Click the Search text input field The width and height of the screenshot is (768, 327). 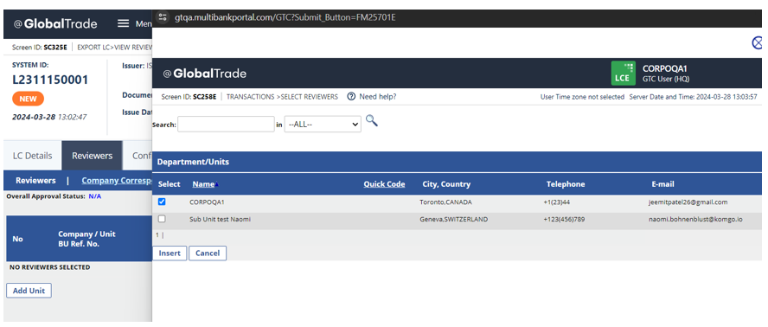coord(226,124)
